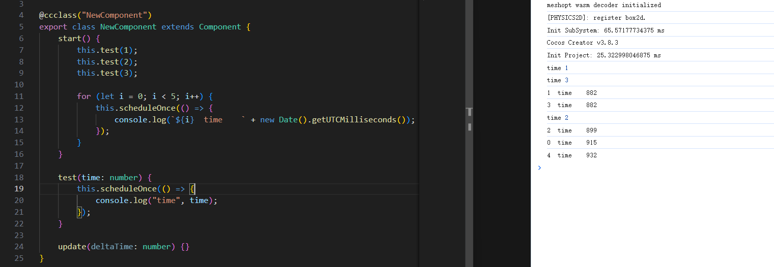Screen dimensions: 774x267
Task: Click the update method name on line 24
Action: click(72, 246)
